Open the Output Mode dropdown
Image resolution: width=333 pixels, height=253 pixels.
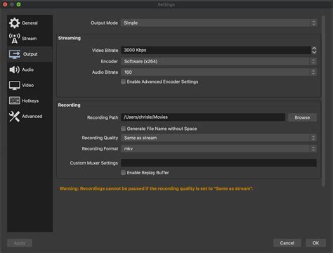point(218,22)
